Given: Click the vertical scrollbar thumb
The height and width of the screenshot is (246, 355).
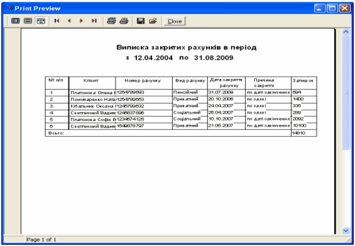Looking at the screenshot, I should [346, 92].
